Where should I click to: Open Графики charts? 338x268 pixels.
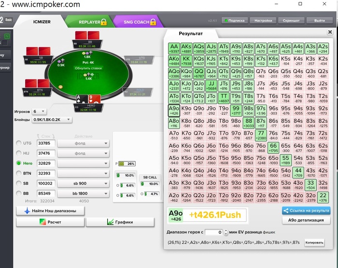point(120,222)
